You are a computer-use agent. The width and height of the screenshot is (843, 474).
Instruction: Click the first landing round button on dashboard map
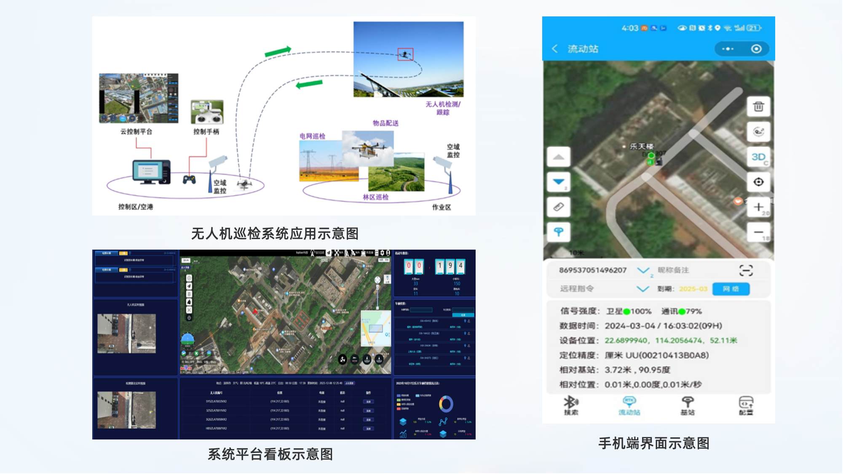[367, 359]
